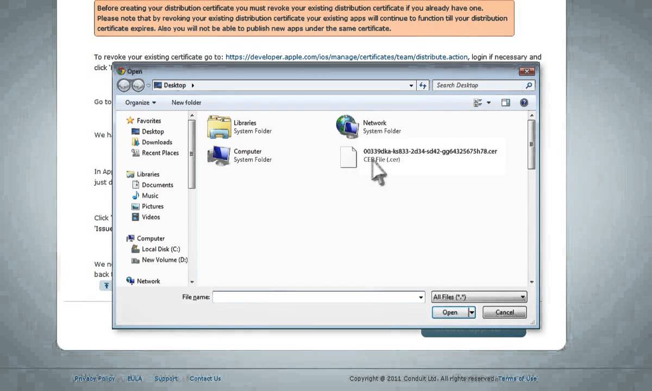Toggle the preview pane icon
The width and height of the screenshot is (652, 391).
tap(506, 103)
